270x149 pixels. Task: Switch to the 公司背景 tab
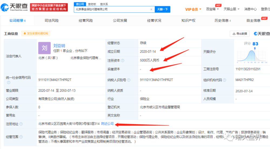pyautogui.click(x=17, y=21)
